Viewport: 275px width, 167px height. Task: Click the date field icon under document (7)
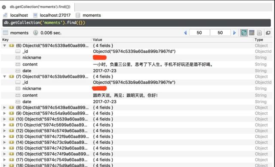[x=18, y=102]
